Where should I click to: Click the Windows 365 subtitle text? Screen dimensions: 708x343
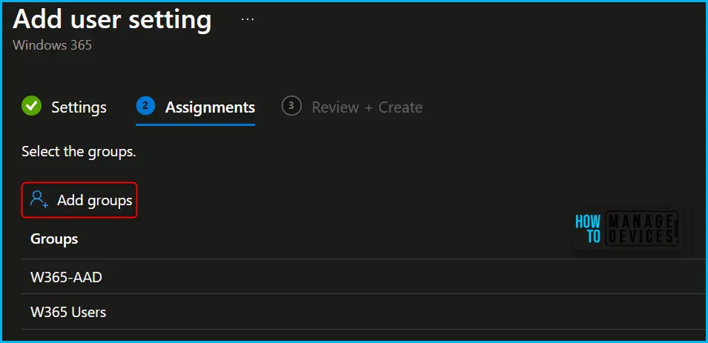pyautogui.click(x=53, y=45)
